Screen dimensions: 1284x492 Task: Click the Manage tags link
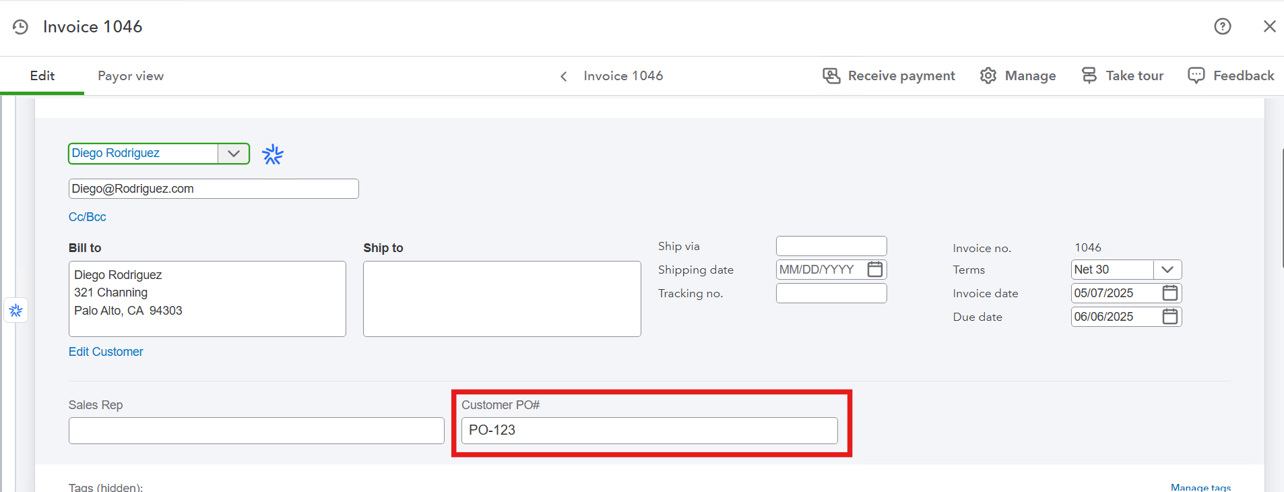(x=1200, y=487)
